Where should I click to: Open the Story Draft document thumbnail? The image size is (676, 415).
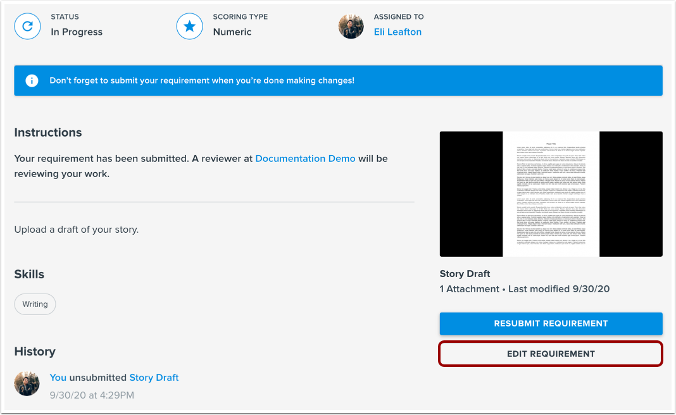pyautogui.click(x=550, y=193)
